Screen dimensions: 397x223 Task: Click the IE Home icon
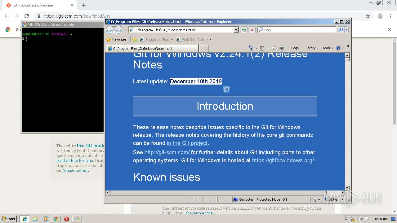(x=251, y=48)
